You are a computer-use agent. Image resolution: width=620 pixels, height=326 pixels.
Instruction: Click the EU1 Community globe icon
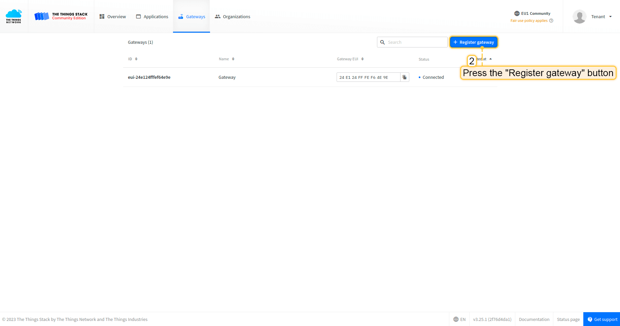coord(517,13)
